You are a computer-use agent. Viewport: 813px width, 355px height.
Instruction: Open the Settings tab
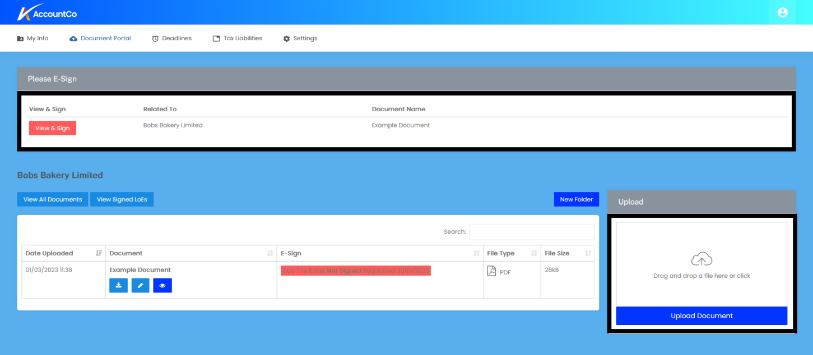click(300, 39)
